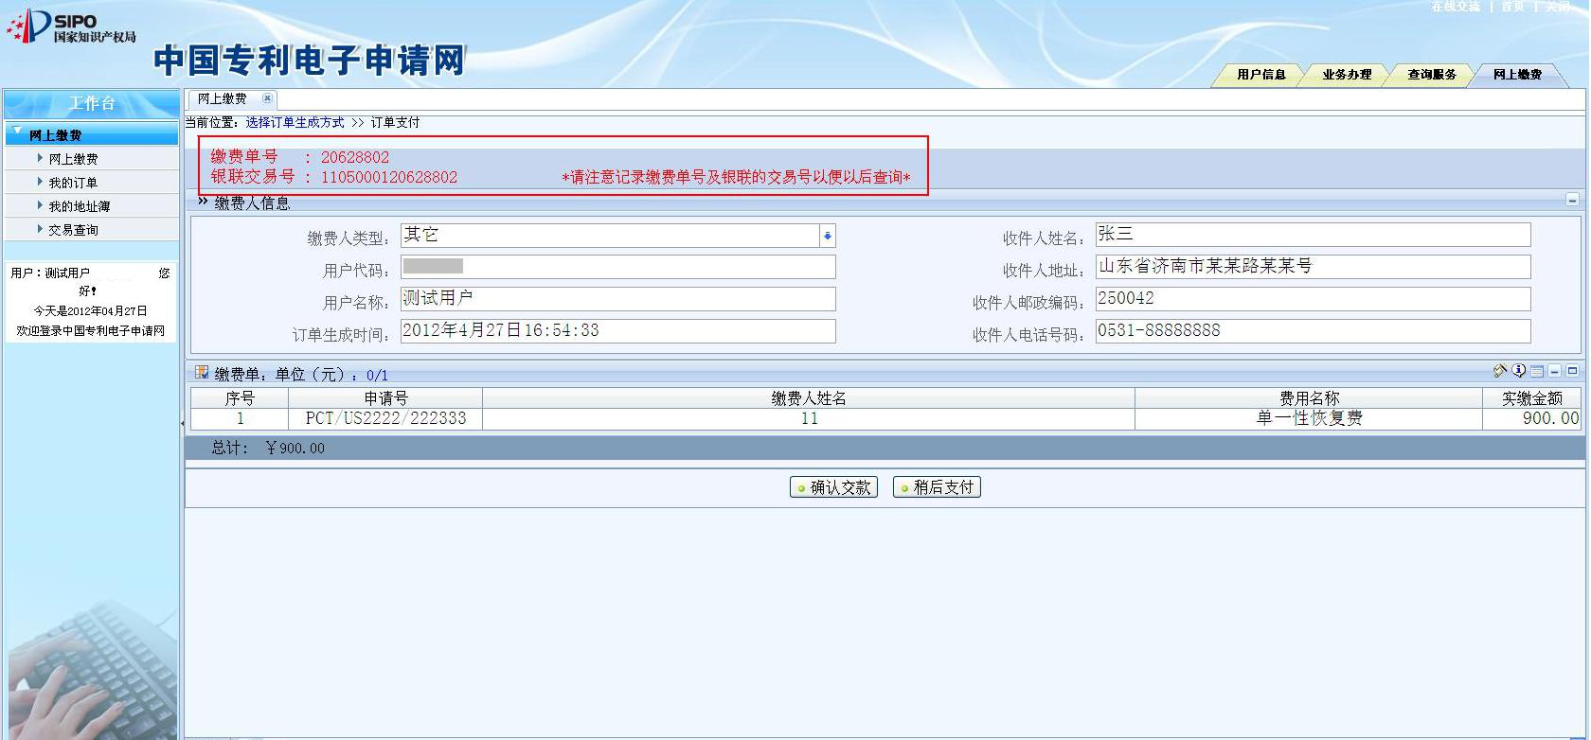Click the grid icon beside 缴费单 title

coord(202,373)
